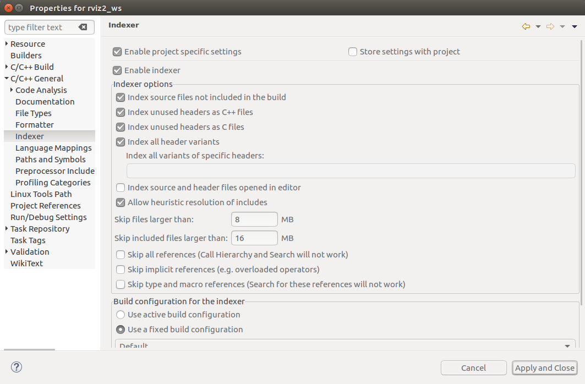Click the help question mark icon
Screen dimensions: 585x384
point(17,367)
